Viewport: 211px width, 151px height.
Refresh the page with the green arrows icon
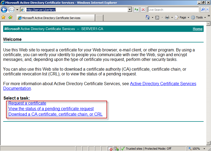coord(136,10)
